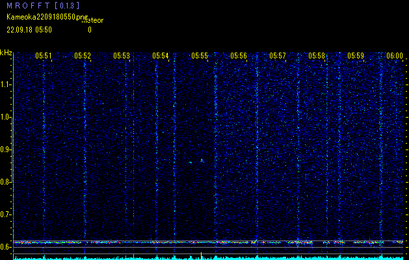Select the 05:52 time marker
The width and height of the screenshot is (409, 260).
click(83, 56)
